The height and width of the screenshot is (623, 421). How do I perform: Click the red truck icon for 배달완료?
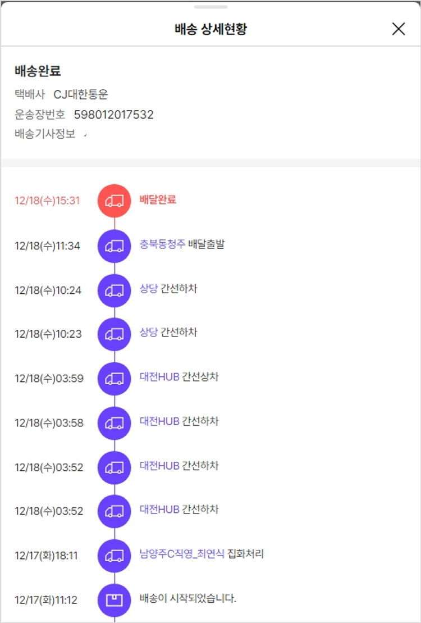pyautogui.click(x=115, y=201)
